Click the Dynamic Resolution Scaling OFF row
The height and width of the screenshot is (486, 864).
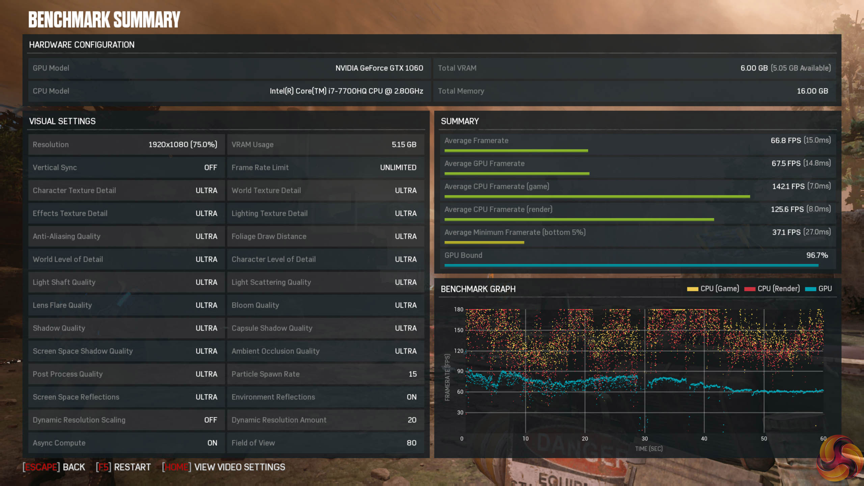coord(126,420)
